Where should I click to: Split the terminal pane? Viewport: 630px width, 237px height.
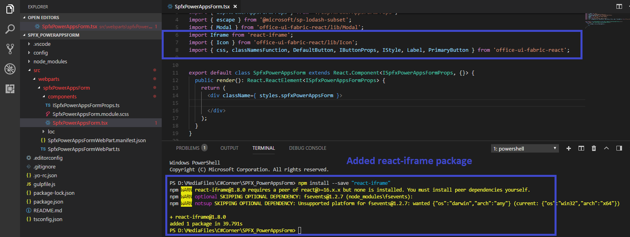click(x=581, y=148)
